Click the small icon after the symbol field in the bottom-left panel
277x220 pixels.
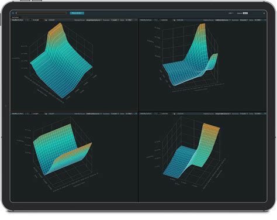46,114
